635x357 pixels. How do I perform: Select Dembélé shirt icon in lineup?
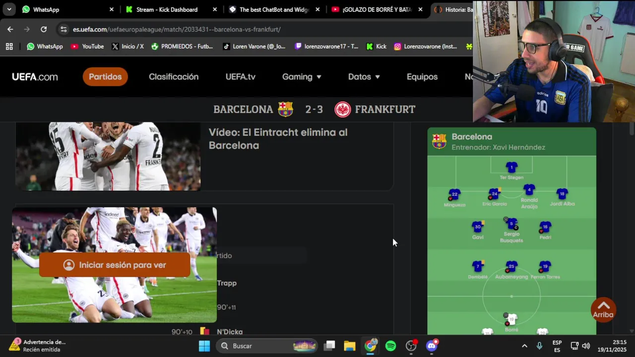pyautogui.click(x=478, y=267)
